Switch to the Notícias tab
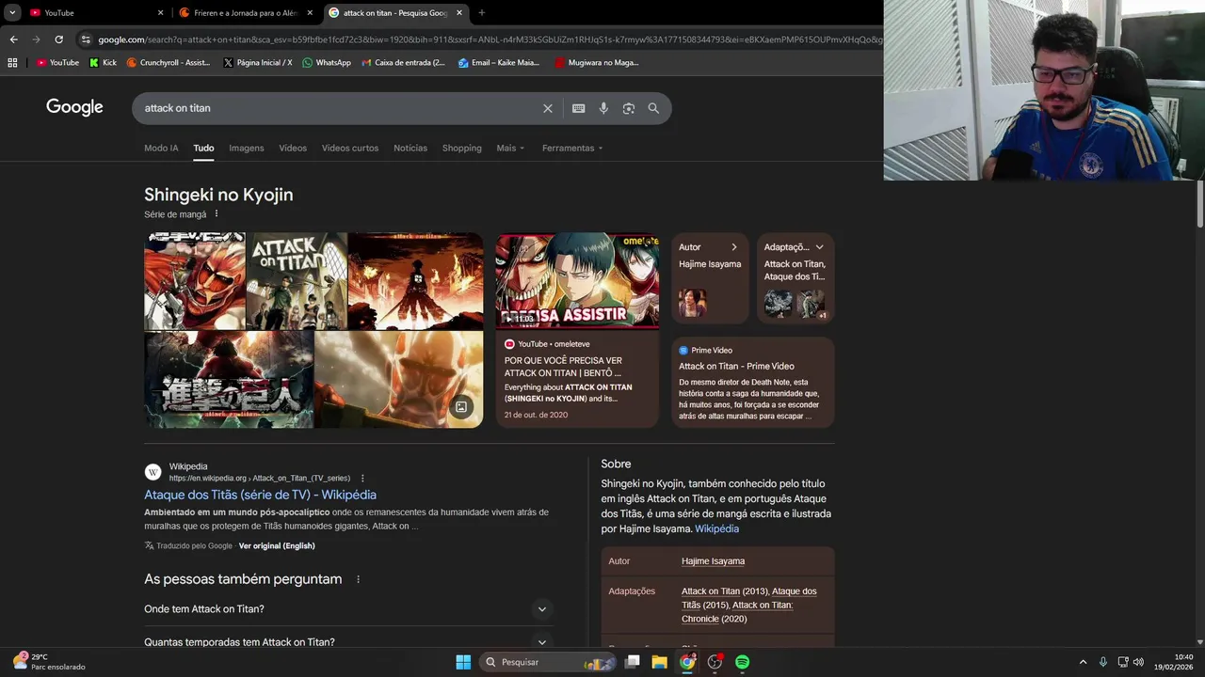Screen dimensions: 1205x677 click(x=410, y=148)
